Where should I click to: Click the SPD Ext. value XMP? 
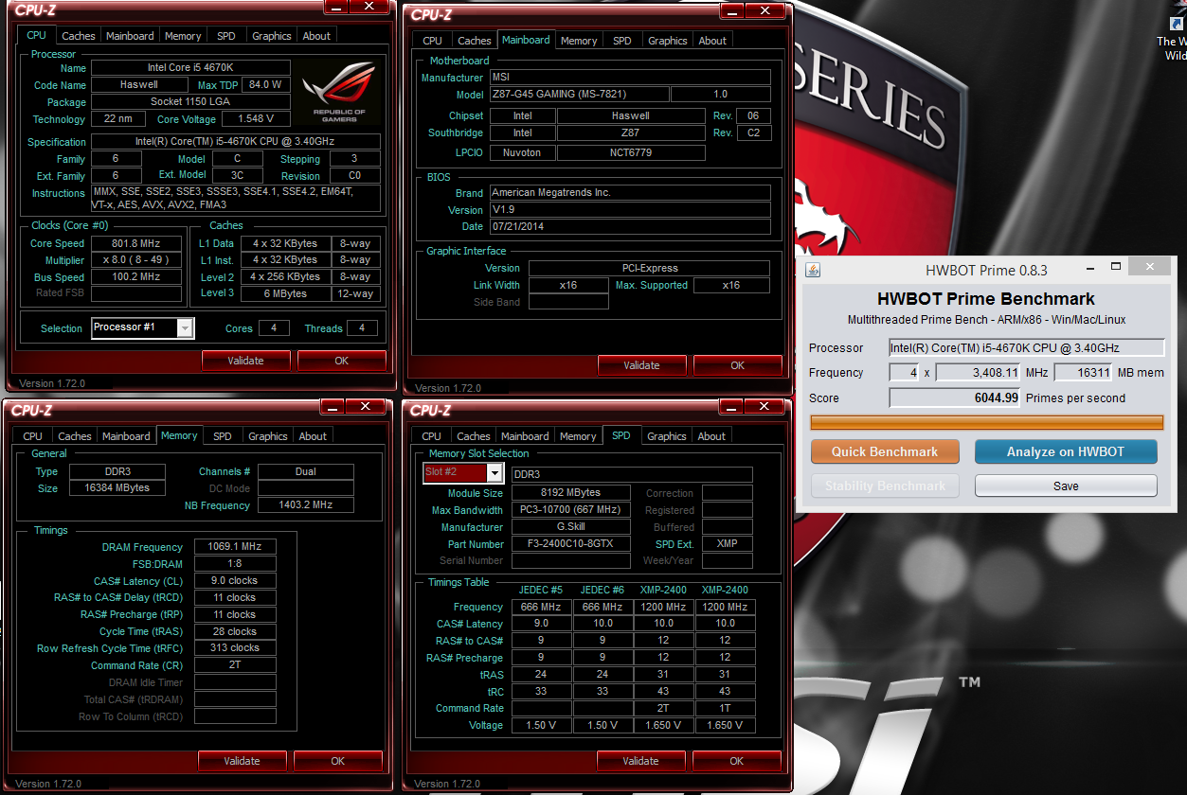click(x=728, y=544)
